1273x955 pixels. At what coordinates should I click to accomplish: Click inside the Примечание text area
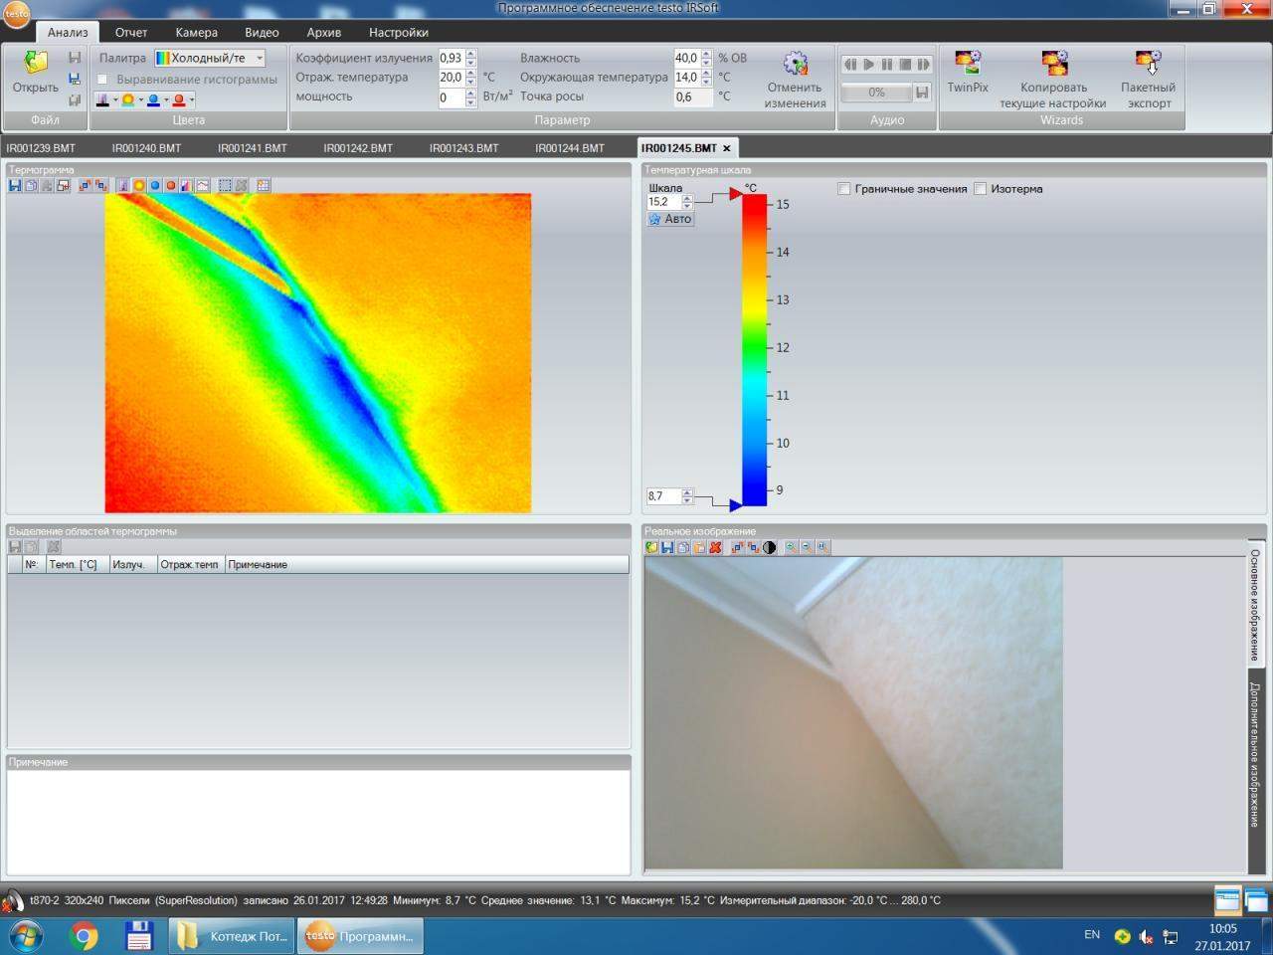(318, 821)
